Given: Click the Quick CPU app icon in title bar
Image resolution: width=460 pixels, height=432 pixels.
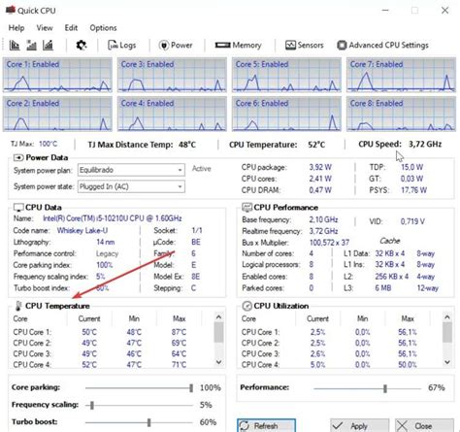Looking at the screenshot, I should point(11,10).
